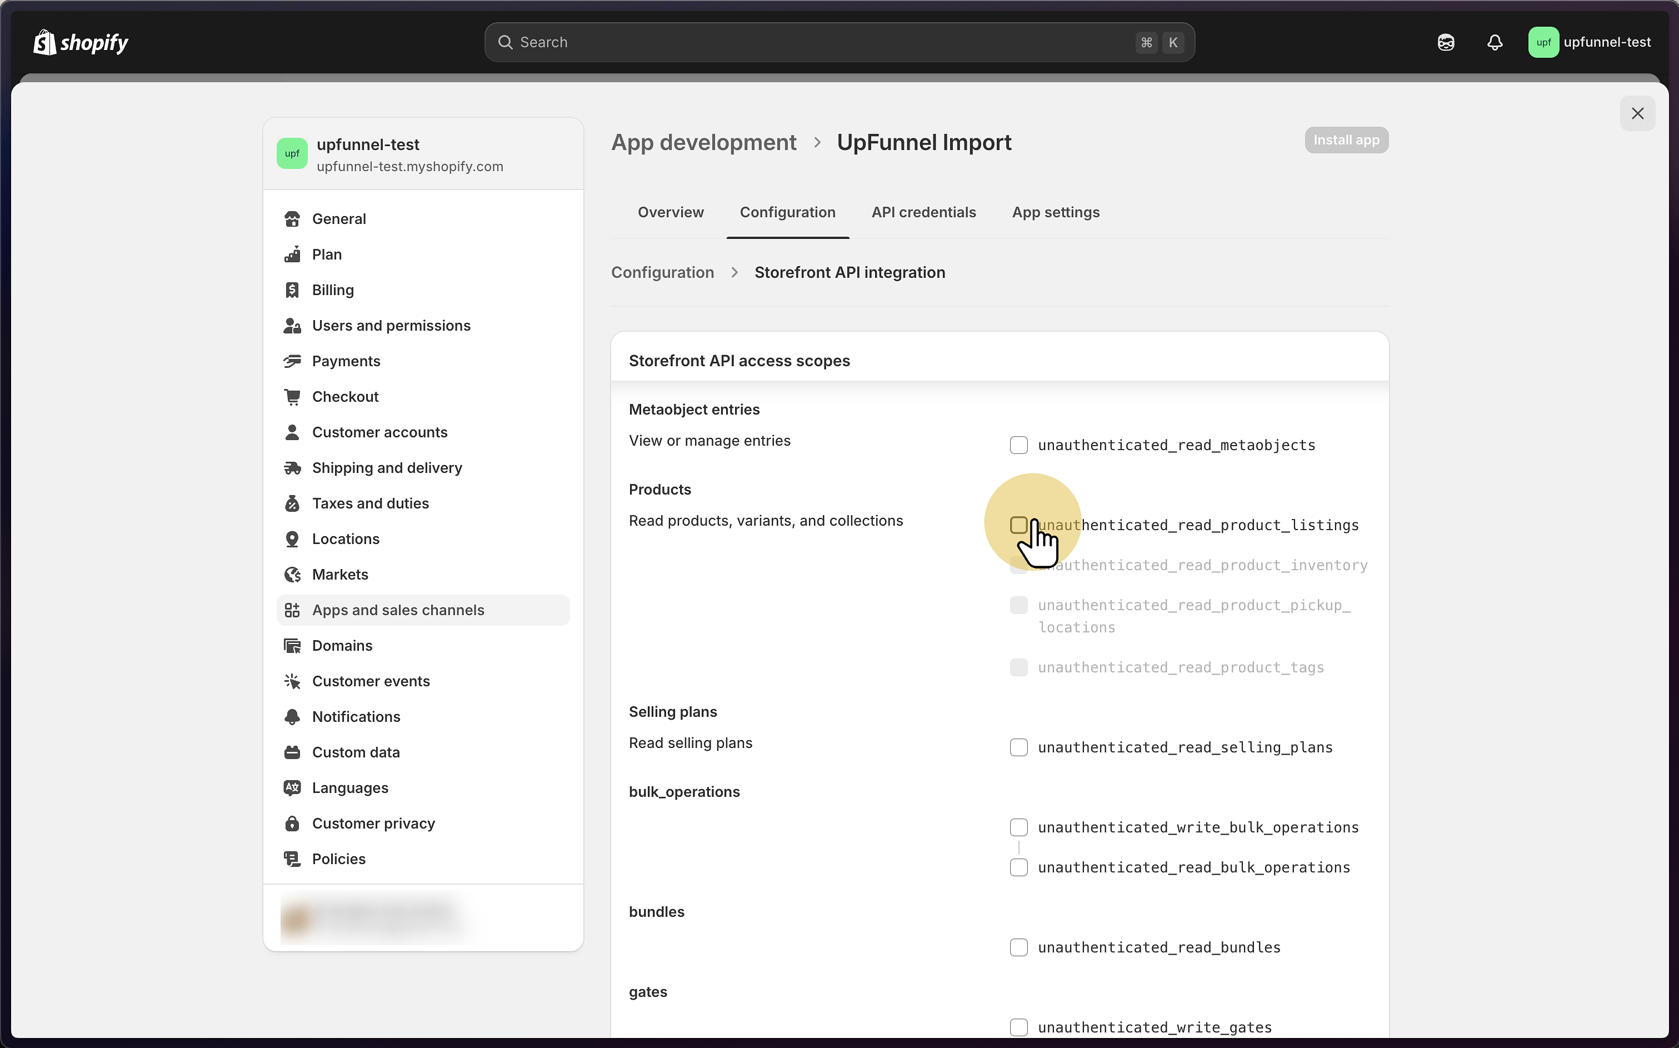The height and width of the screenshot is (1048, 1679).
Task: Select the Markets globe icon
Action: click(x=292, y=575)
